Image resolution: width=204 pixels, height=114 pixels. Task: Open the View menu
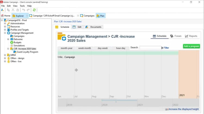point(15,6)
